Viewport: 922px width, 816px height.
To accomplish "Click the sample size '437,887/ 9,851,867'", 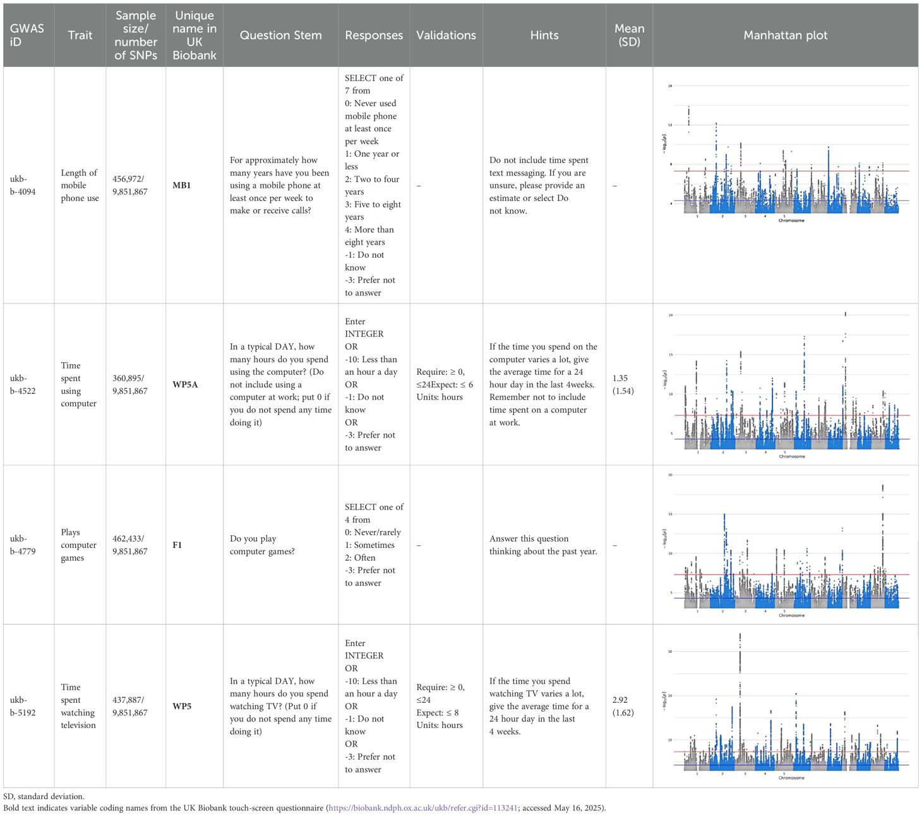I will click(x=130, y=706).
